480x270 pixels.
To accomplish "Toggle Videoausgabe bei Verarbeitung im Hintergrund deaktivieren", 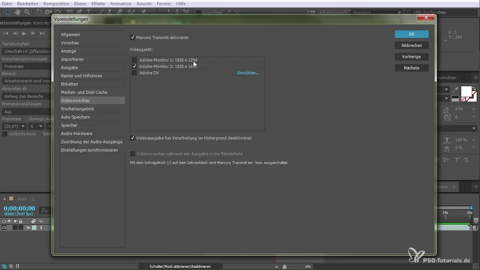I will click(132, 138).
